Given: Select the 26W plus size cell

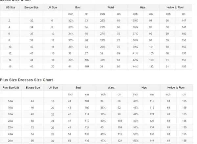Looking at the screenshot, I should 11,141.
